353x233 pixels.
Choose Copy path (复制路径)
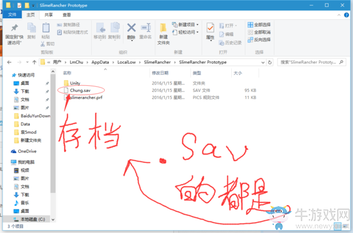[68, 25]
